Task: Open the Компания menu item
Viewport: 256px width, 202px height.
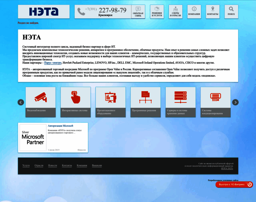Action: (x=194, y=11)
